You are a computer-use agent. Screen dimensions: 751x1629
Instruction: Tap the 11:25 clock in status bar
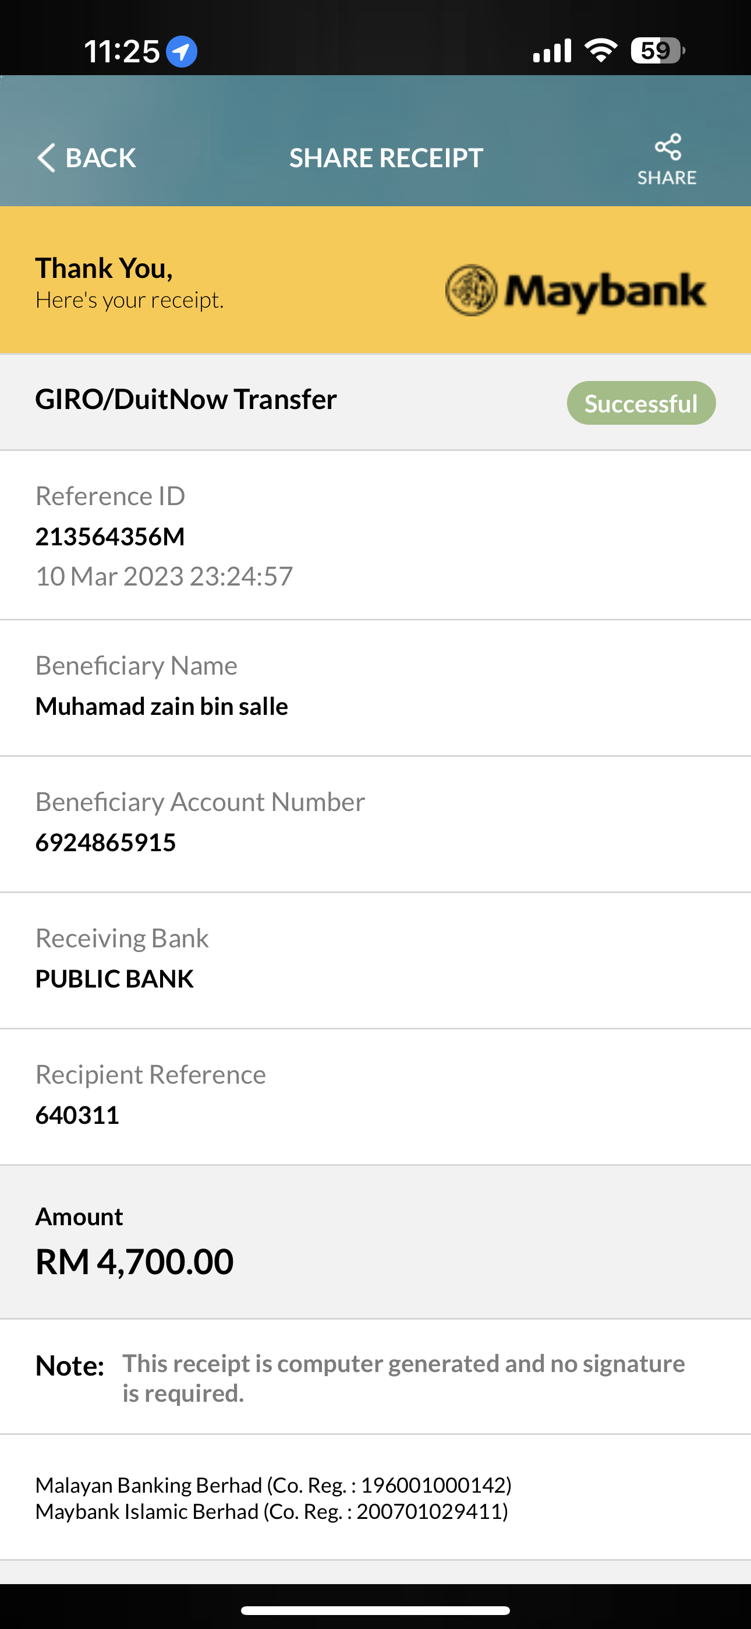point(122,51)
